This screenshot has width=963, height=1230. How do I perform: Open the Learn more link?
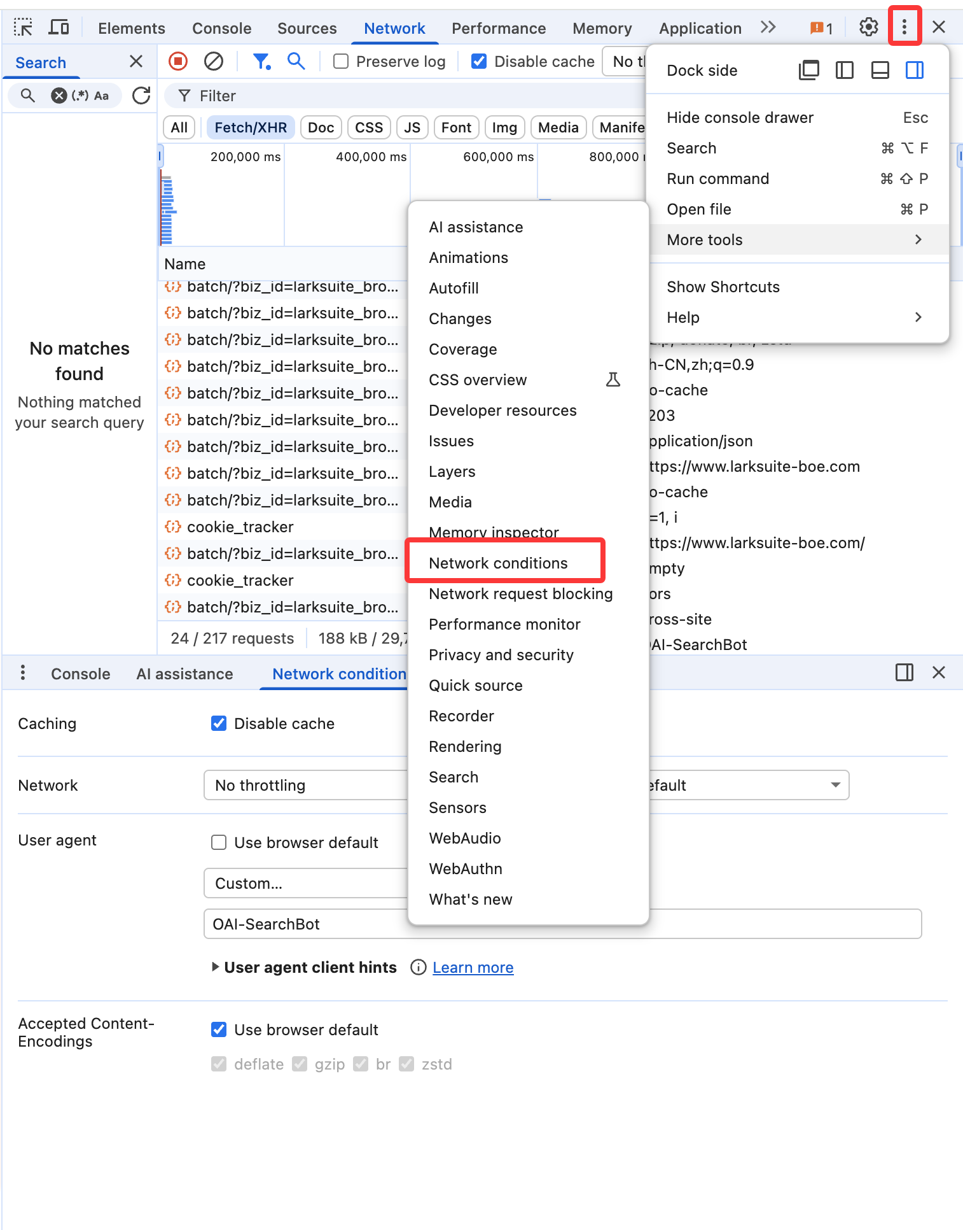(x=473, y=968)
